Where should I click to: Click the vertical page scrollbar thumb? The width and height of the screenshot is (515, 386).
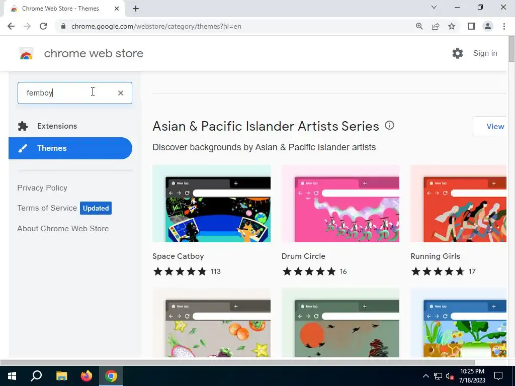(x=511, y=49)
